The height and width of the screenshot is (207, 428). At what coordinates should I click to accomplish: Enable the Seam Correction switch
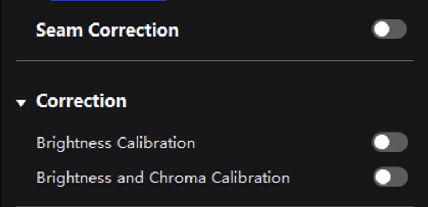coord(389,29)
